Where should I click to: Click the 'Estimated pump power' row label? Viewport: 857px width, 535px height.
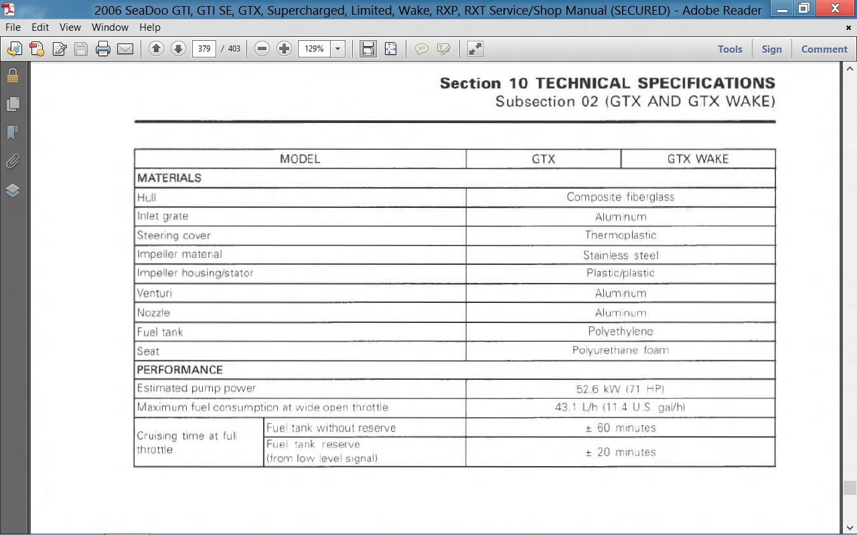(x=196, y=389)
